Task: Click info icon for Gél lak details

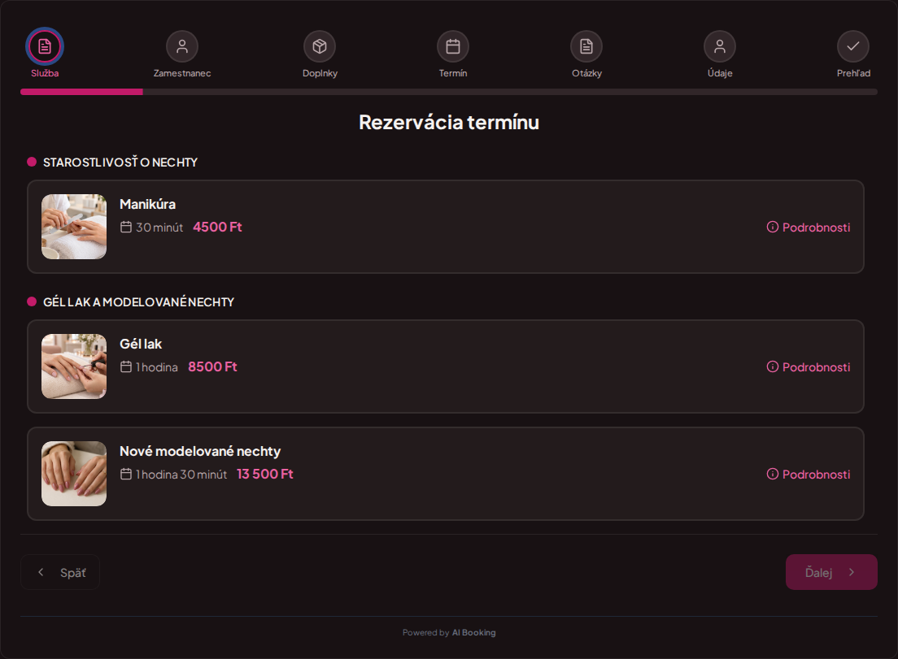Action: click(773, 366)
